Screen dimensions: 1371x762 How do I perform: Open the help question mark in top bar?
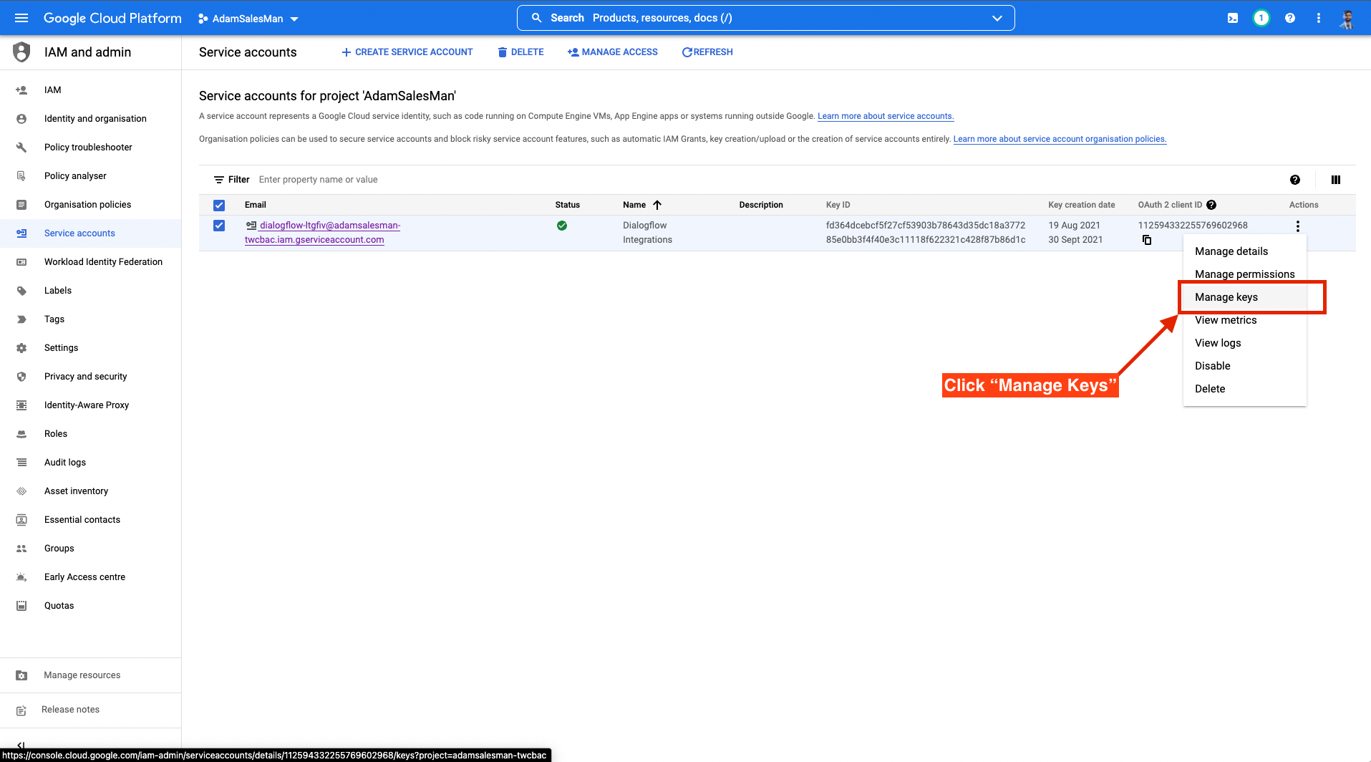click(x=1290, y=19)
